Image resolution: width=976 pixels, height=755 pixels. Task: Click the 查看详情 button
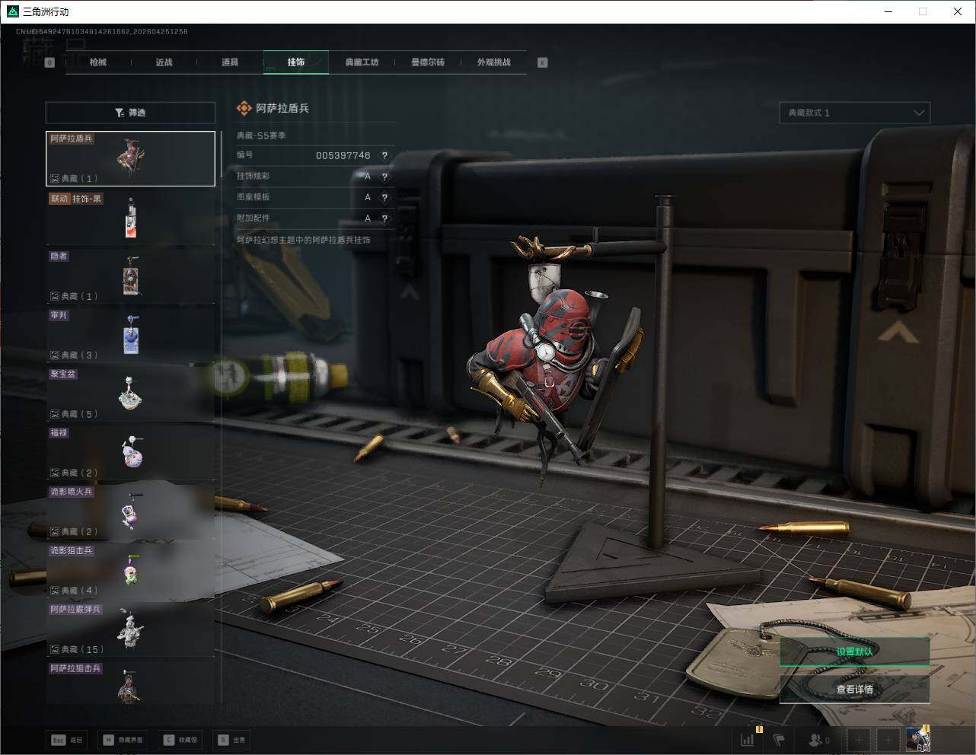click(854, 690)
